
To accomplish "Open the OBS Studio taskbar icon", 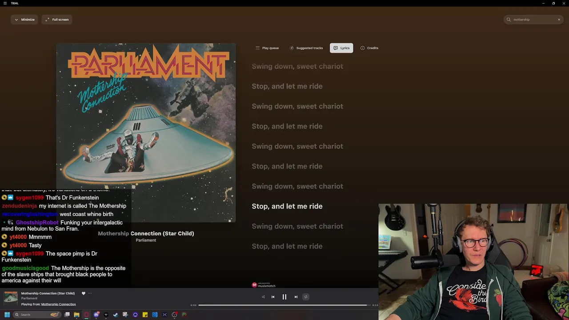I will 174,315.
